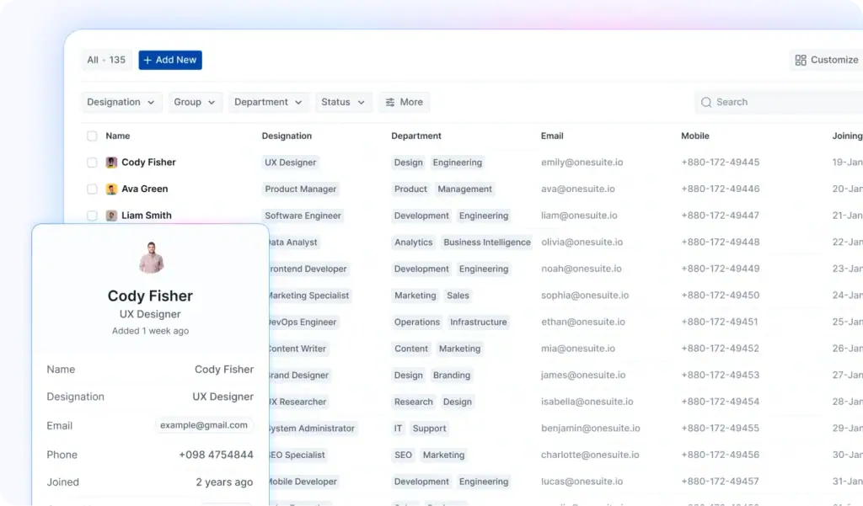Expand the Status filter dropdown
863x506 pixels.
pos(343,103)
